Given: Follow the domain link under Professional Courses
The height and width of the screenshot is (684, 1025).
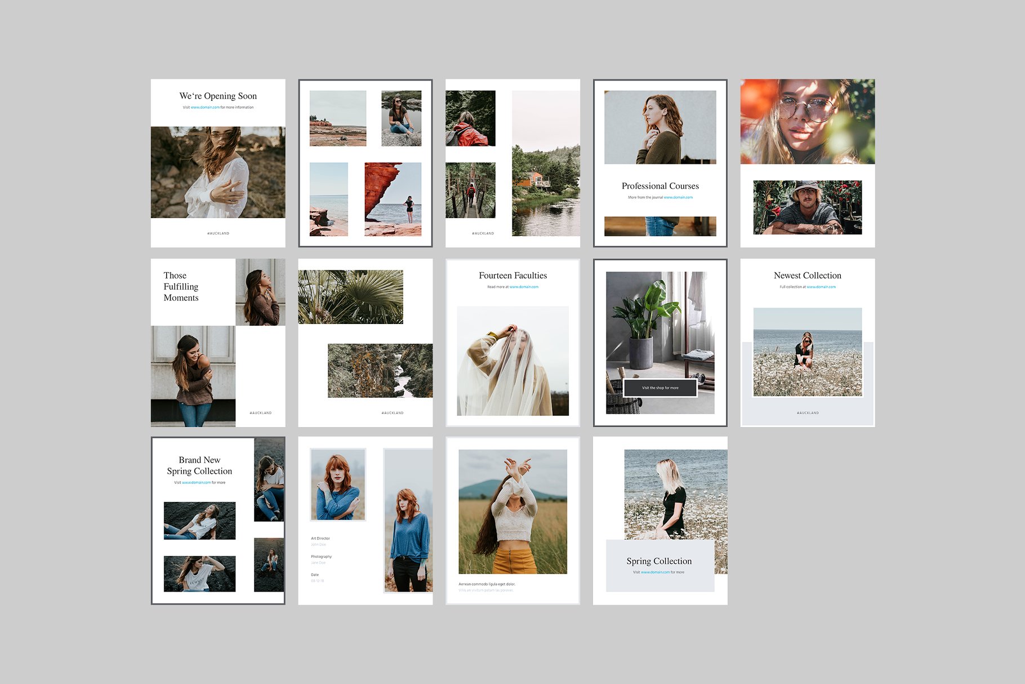Looking at the screenshot, I should [x=678, y=198].
